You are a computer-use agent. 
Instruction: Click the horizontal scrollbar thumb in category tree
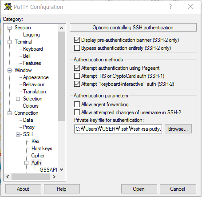click(31, 177)
